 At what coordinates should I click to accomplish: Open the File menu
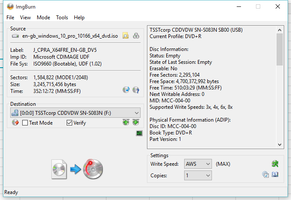10,18
